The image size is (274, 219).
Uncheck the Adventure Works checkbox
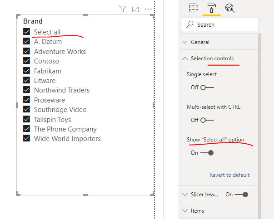[x=26, y=51]
